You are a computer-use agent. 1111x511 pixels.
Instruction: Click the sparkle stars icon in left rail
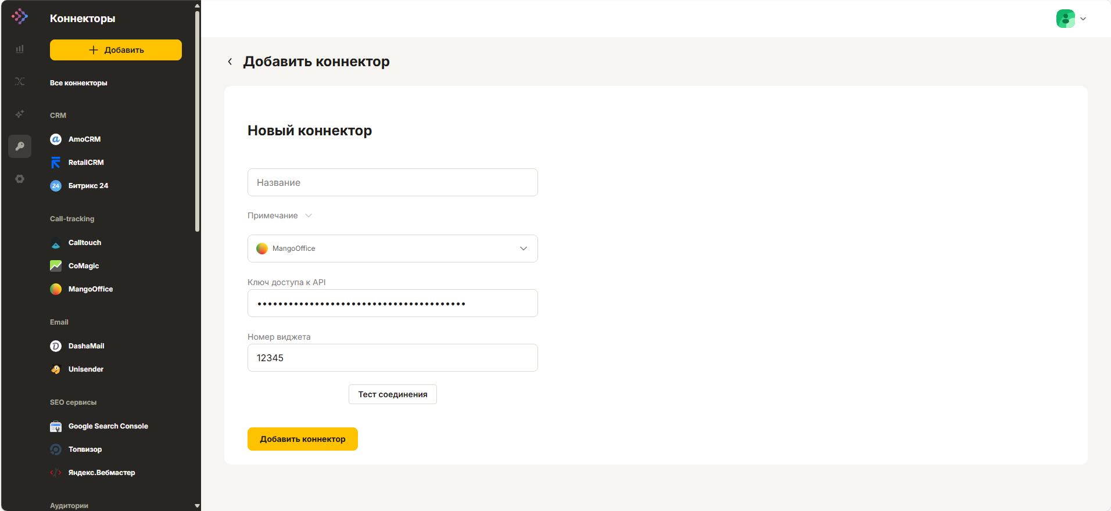point(20,114)
